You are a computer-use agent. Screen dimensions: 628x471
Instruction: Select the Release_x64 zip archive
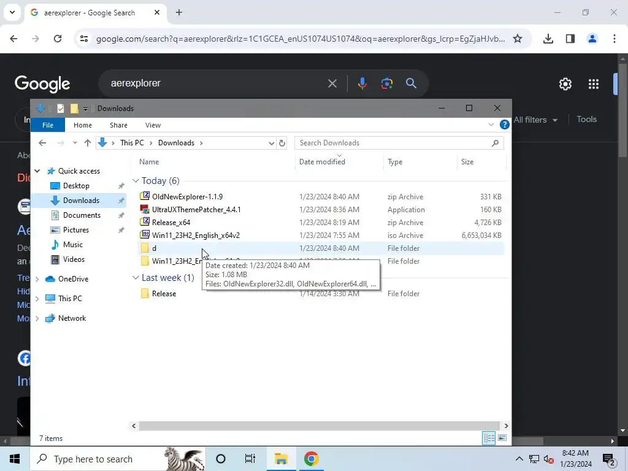click(x=171, y=222)
